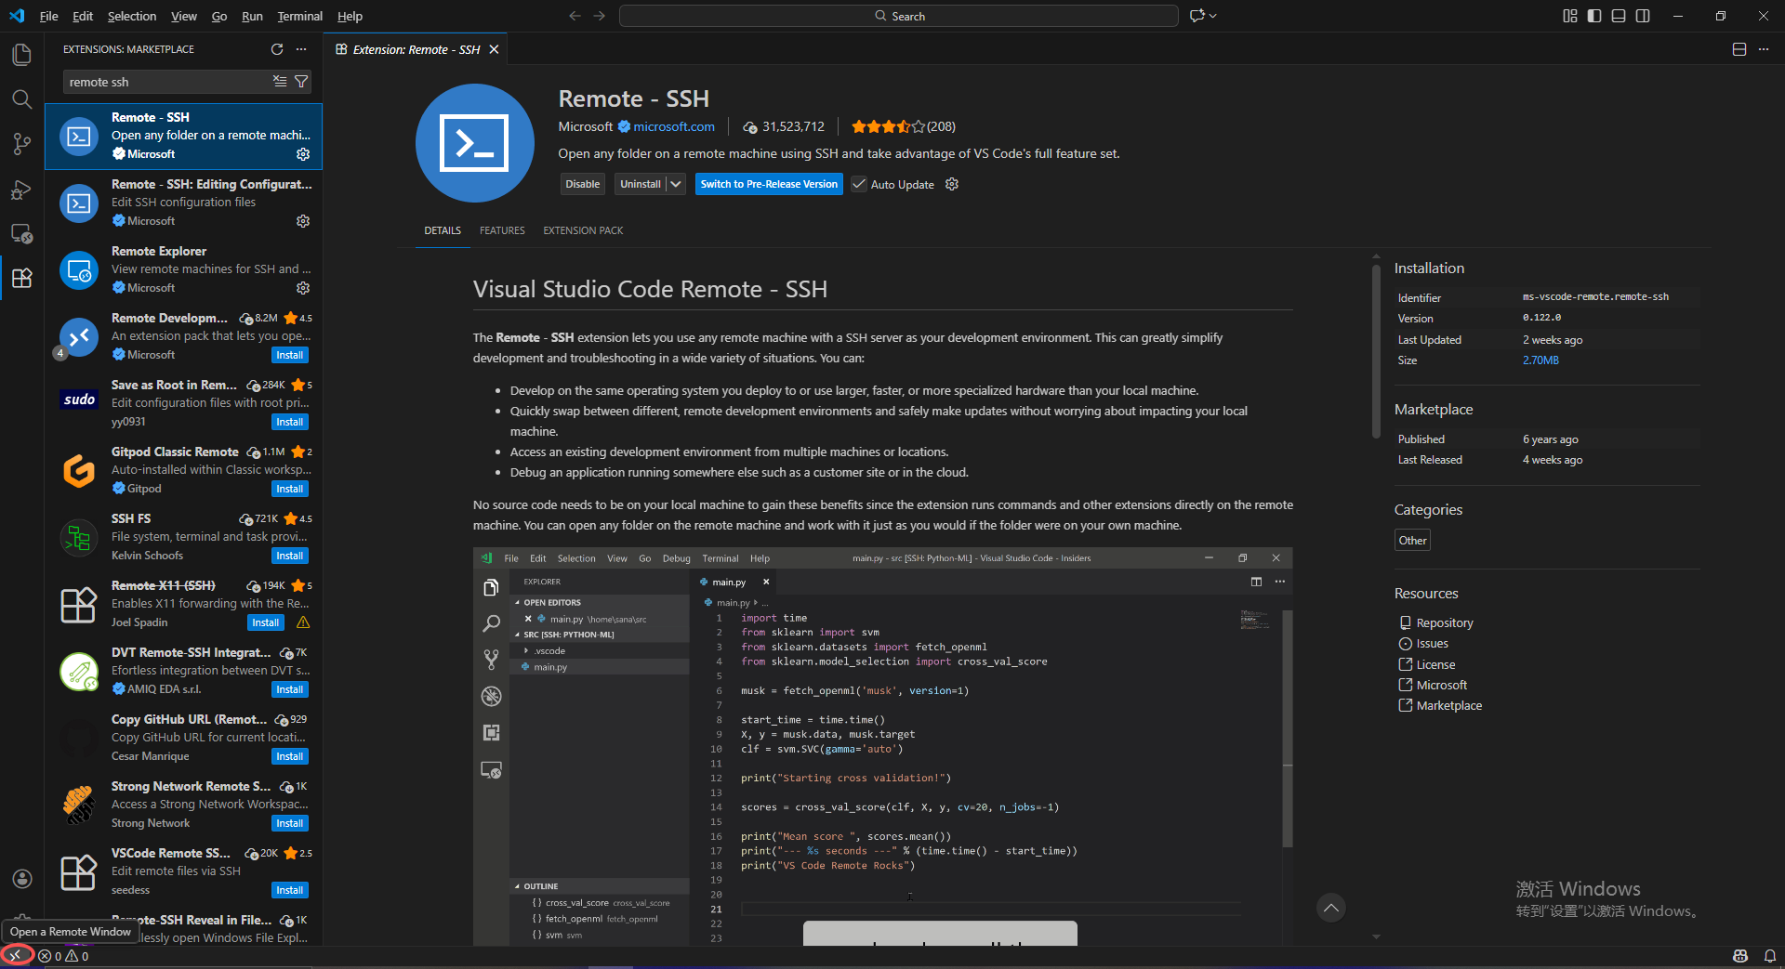1785x969 pixels.
Task: Install Save as Root in Remote extension
Action: point(290,422)
